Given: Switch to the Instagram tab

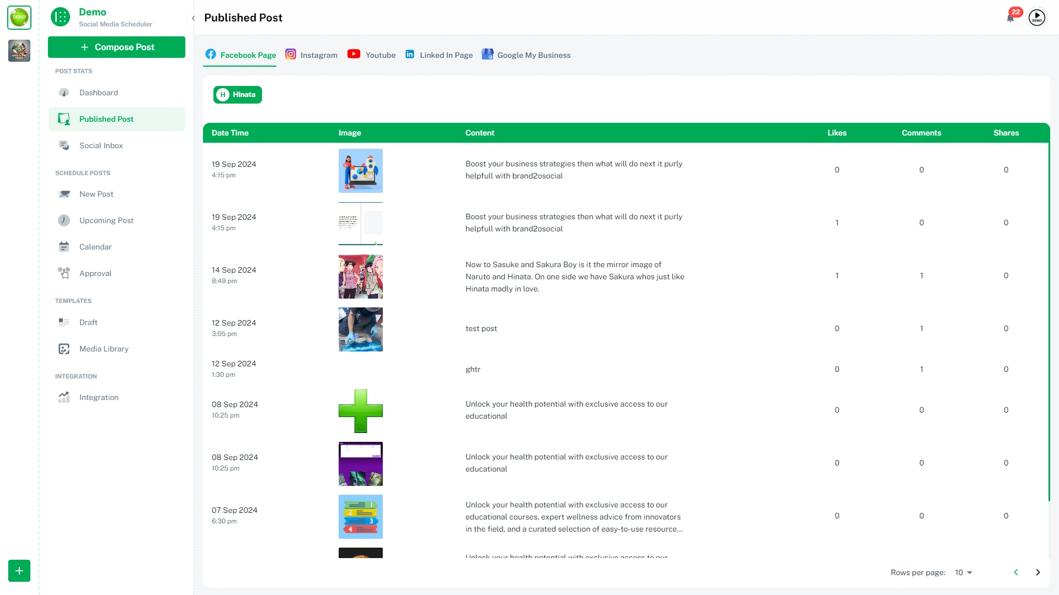Looking at the screenshot, I should [311, 55].
